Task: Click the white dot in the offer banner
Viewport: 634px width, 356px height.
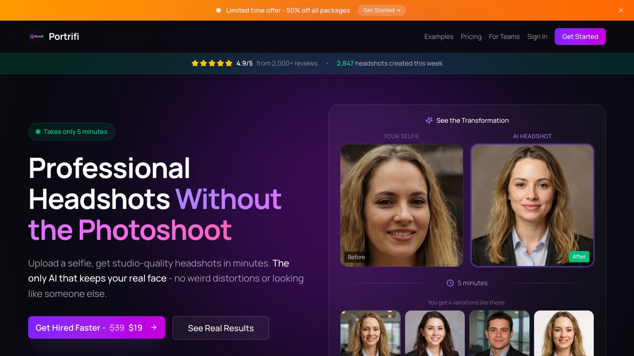Action: [x=219, y=10]
